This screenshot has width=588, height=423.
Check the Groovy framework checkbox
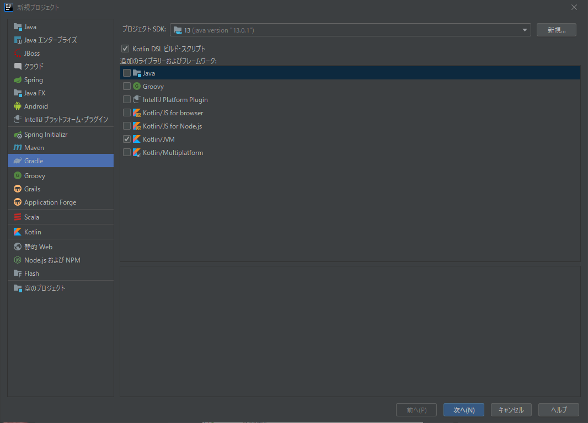tap(127, 86)
